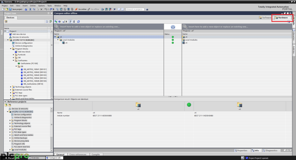Toggle the column layout icon in compare toolbar
Image resolution: width=296 pixels, height=160 pixels.
point(70,21)
